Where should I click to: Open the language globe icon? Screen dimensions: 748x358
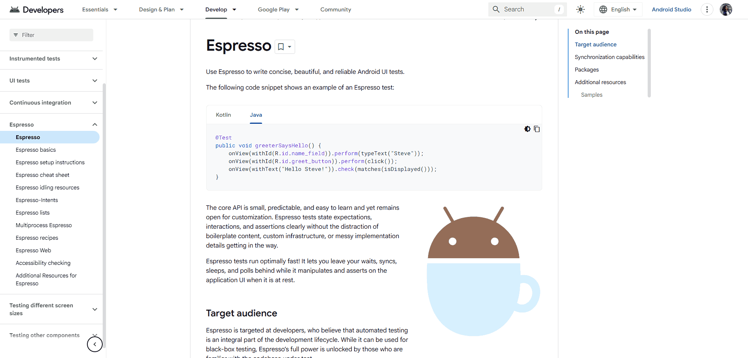click(603, 9)
